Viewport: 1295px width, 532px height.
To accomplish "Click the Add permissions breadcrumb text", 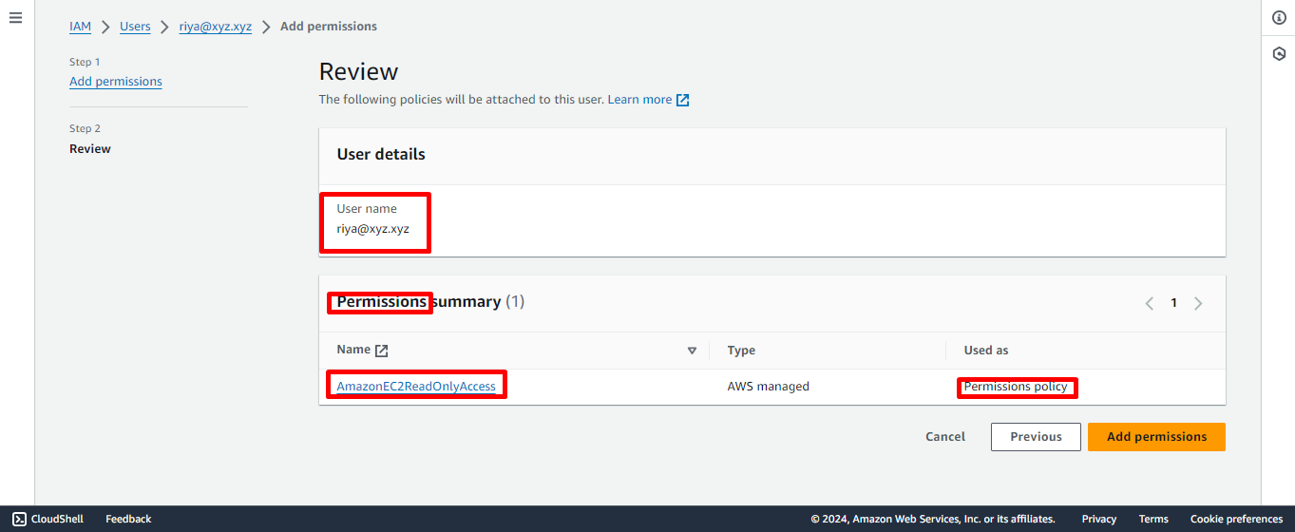I will 329,27.
